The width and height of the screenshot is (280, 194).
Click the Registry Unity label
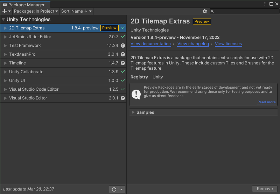147,77
